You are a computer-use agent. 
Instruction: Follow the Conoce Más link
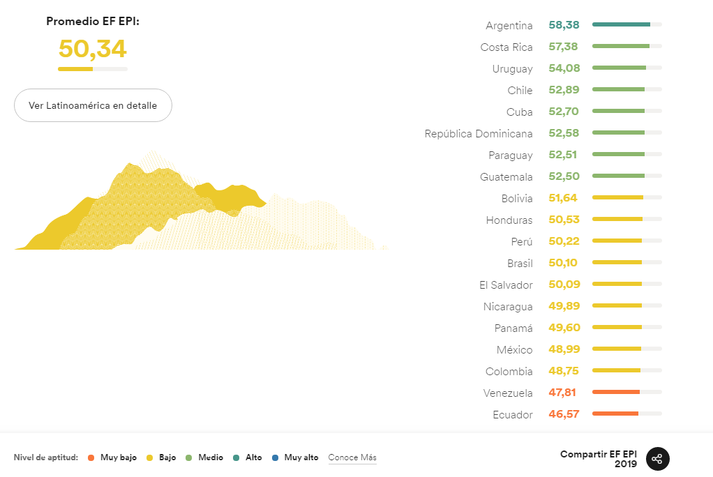(x=352, y=457)
